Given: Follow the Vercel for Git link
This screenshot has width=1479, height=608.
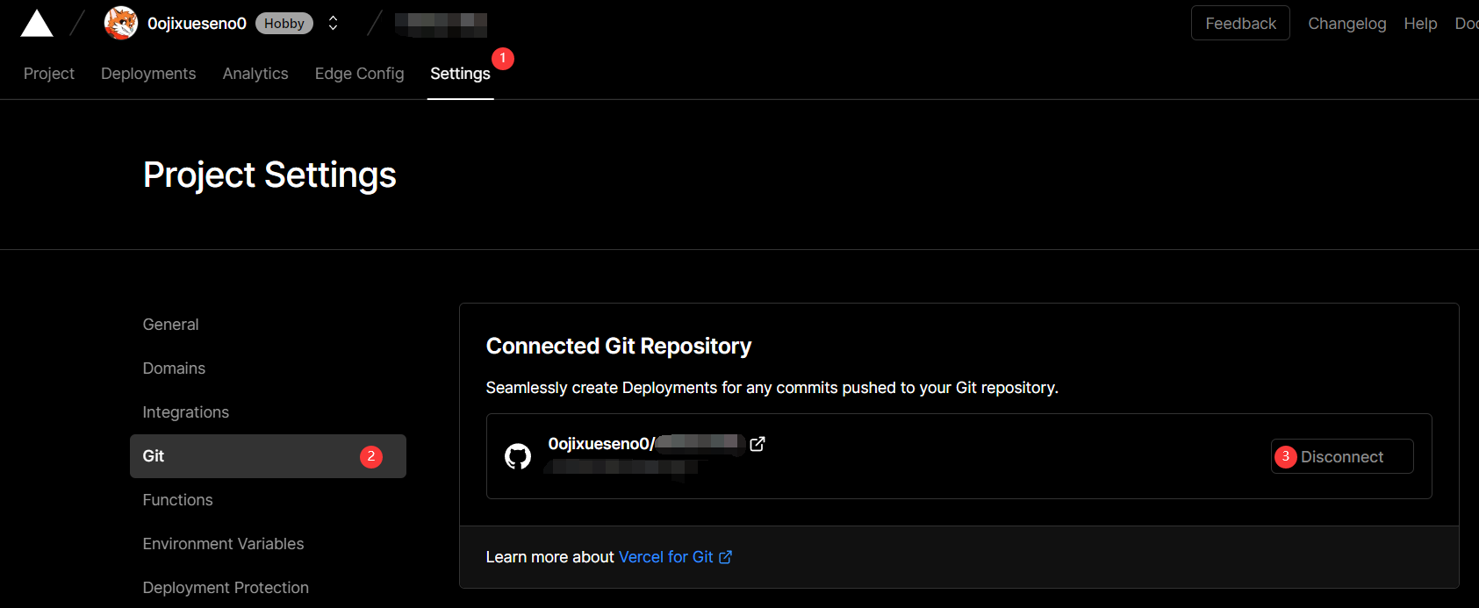Looking at the screenshot, I should click(666, 557).
